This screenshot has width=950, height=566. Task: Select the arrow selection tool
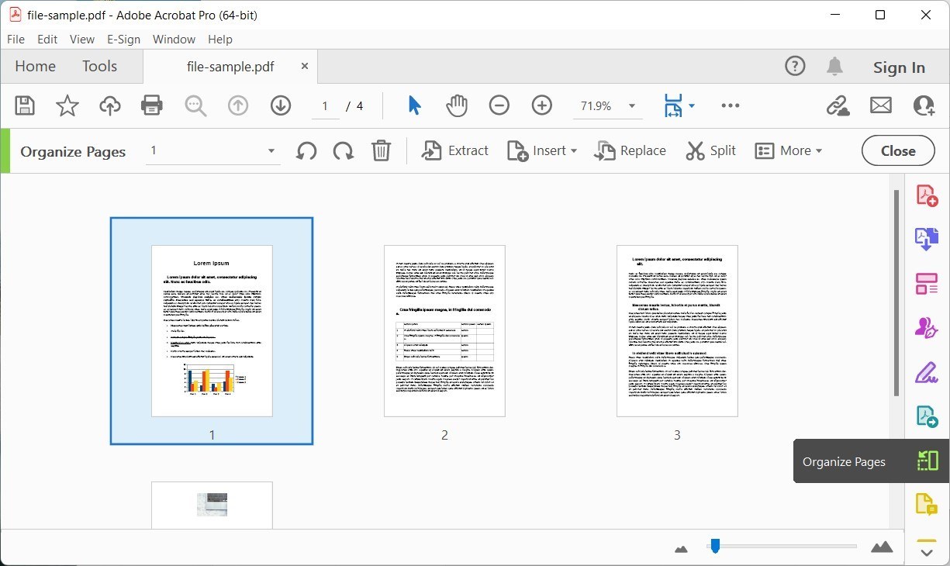[414, 105]
